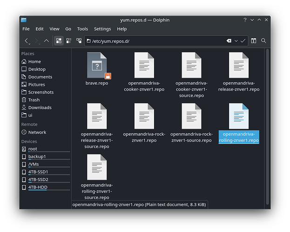Click highlighted openmandriva-rolling-znver1.repo file icon
This screenshot has width=290, height=232.
coord(239,116)
